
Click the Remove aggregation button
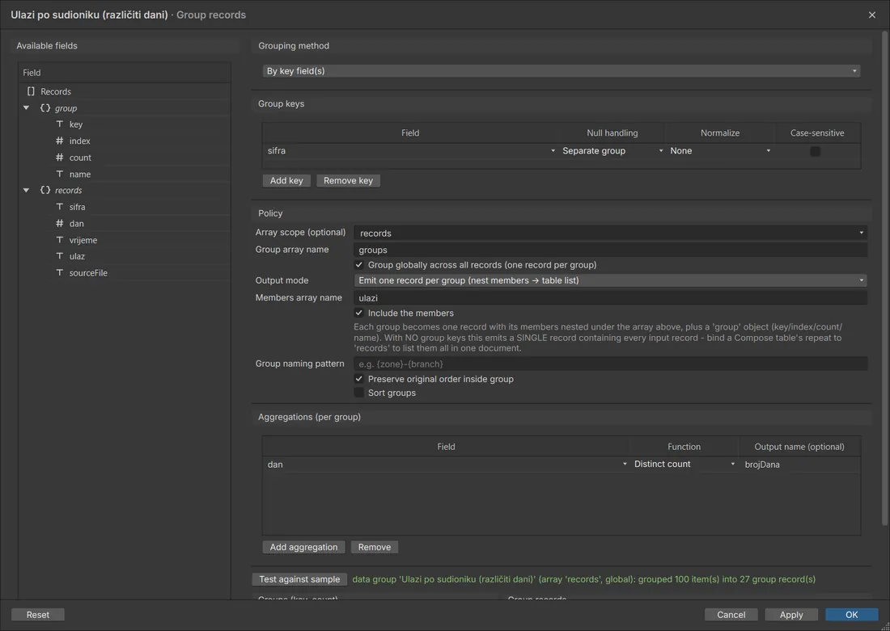tap(375, 547)
